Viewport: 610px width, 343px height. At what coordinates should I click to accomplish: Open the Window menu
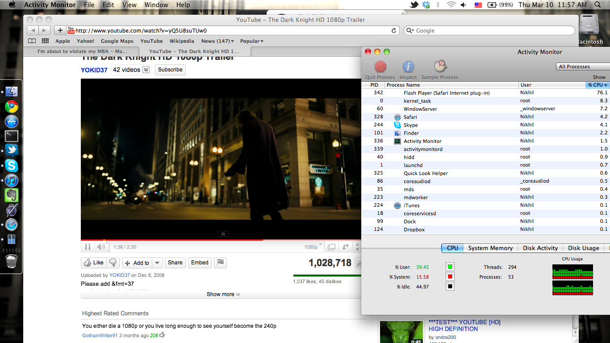point(156,5)
